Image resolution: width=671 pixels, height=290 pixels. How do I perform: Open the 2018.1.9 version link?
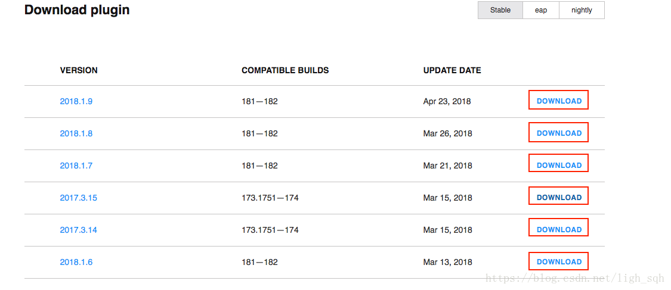coord(76,102)
